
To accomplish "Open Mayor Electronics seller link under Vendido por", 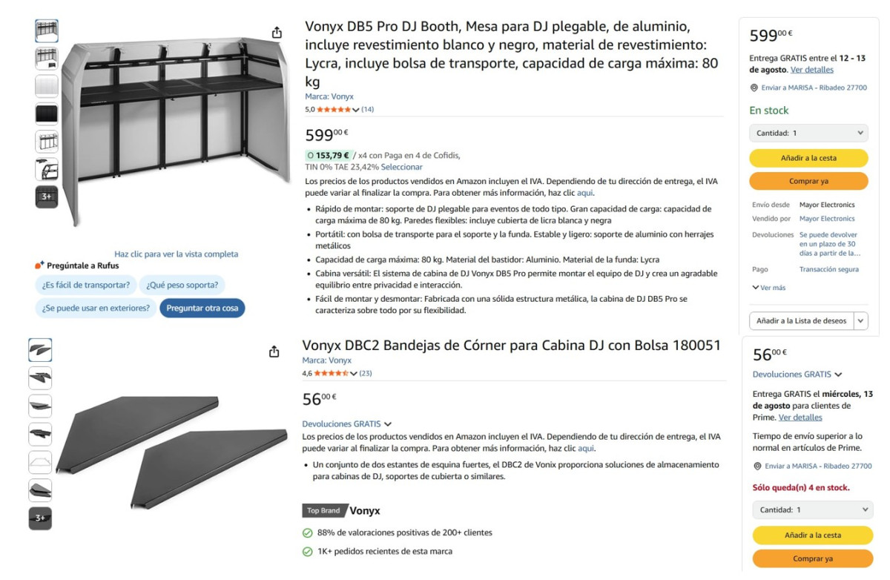I will tap(827, 219).
